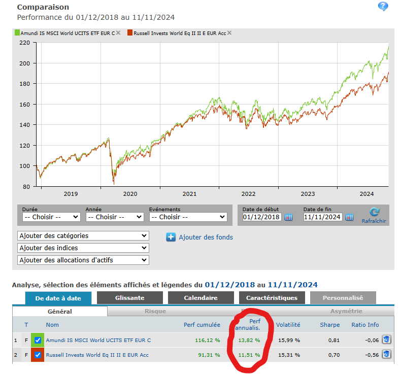Remove Amundi IS MSCI World from chart legend
The image size is (400, 374).
[118, 32]
